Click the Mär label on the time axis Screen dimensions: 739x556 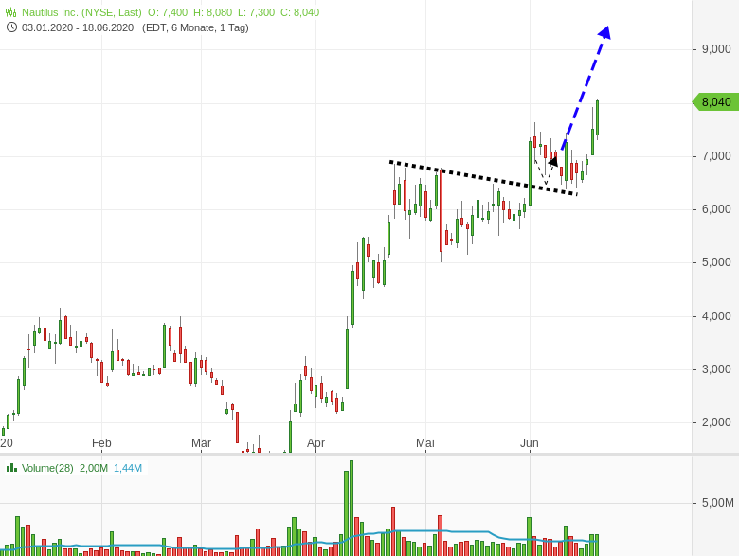[201, 443]
